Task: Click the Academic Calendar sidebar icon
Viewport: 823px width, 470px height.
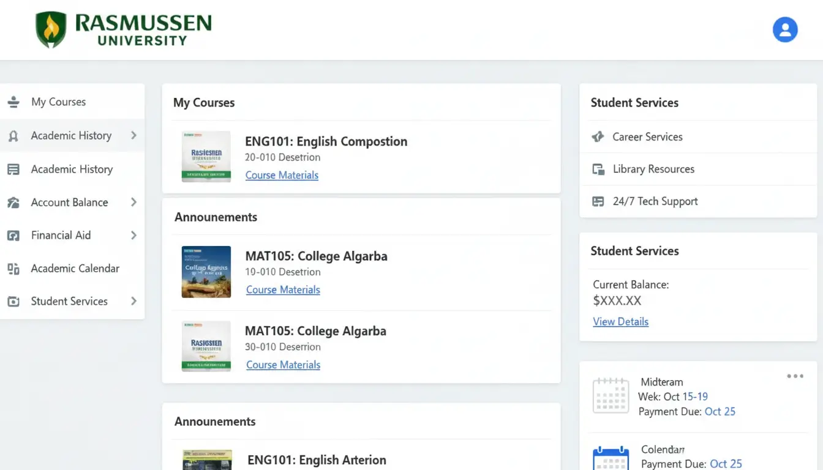Action: 13,269
